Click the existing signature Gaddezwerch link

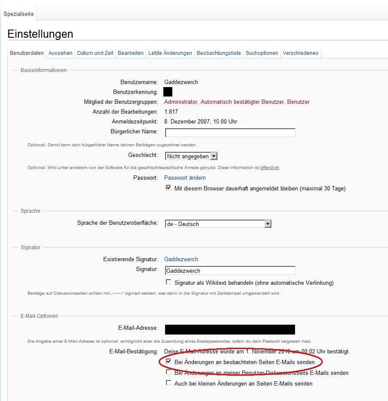[x=181, y=259]
